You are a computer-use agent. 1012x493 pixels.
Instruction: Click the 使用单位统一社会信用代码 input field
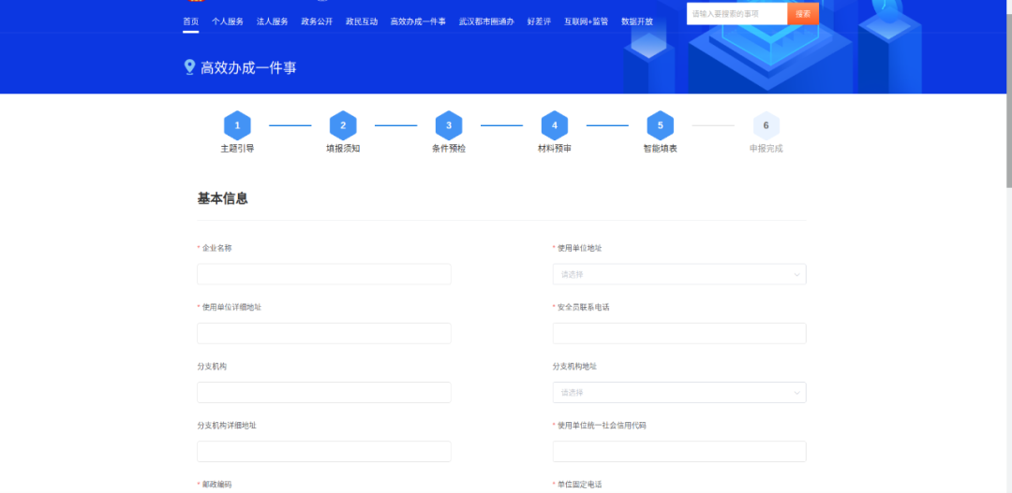click(679, 451)
